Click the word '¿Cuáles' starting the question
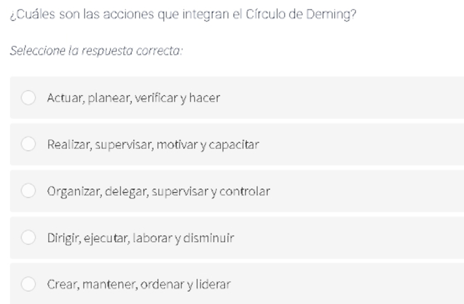Viewport: 464px width, 304px height. (33, 14)
